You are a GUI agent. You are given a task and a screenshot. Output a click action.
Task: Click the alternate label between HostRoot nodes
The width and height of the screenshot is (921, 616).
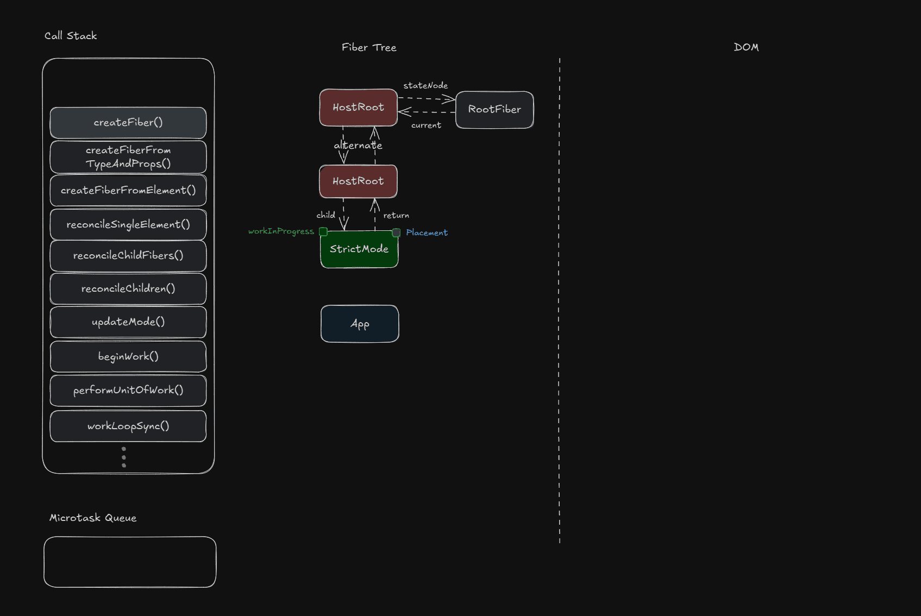tap(358, 146)
